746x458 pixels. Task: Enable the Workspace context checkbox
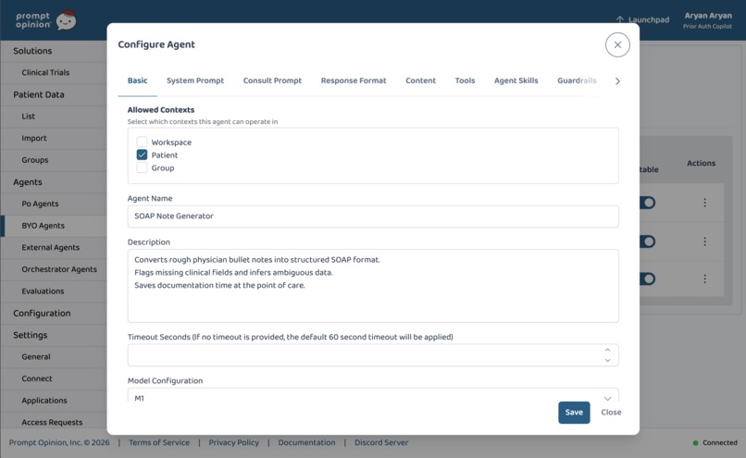pyautogui.click(x=142, y=142)
